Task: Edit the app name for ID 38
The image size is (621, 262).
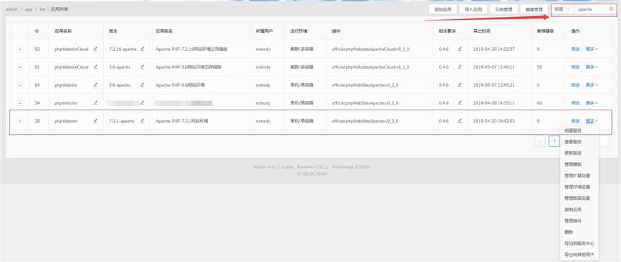Action: (95, 121)
